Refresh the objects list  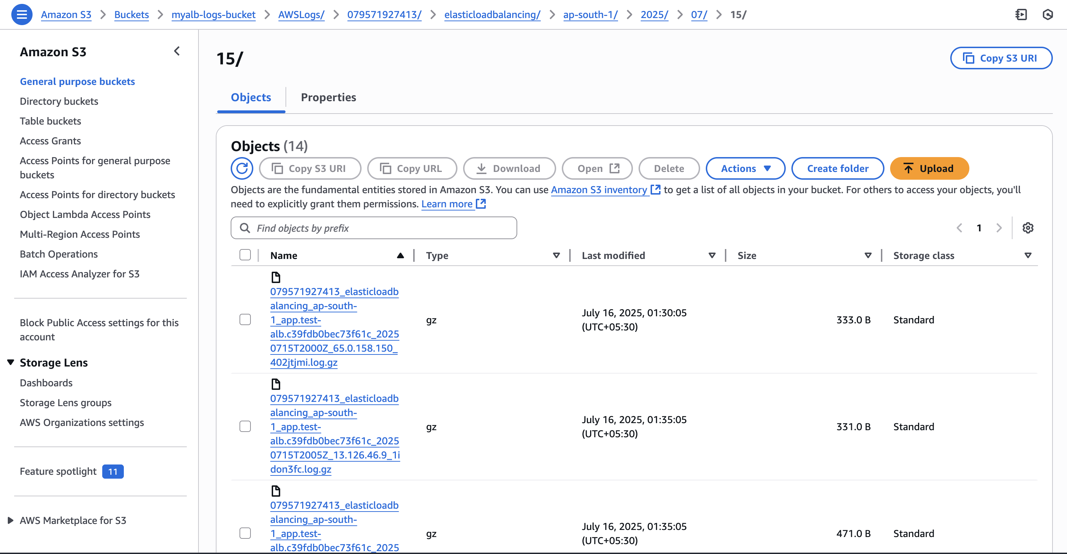pyautogui.click(x=242, y=168)
